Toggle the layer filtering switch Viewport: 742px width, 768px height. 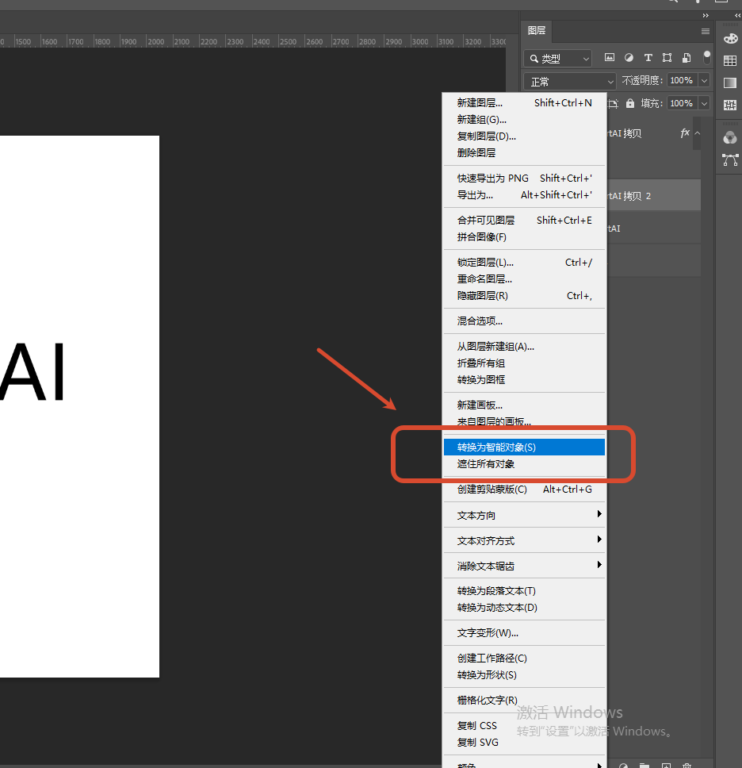pyautogui.click(x=707, y=57)
